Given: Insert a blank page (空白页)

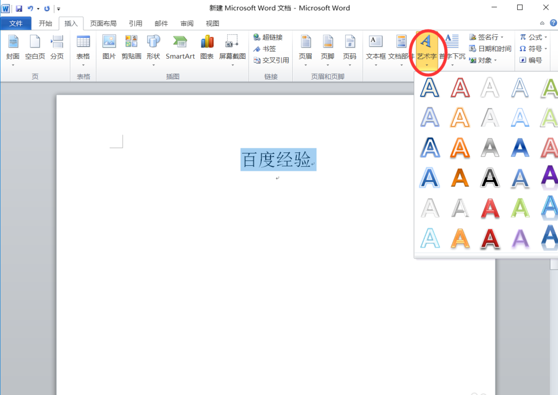Looking at the screenshot, I should [35, 48].
